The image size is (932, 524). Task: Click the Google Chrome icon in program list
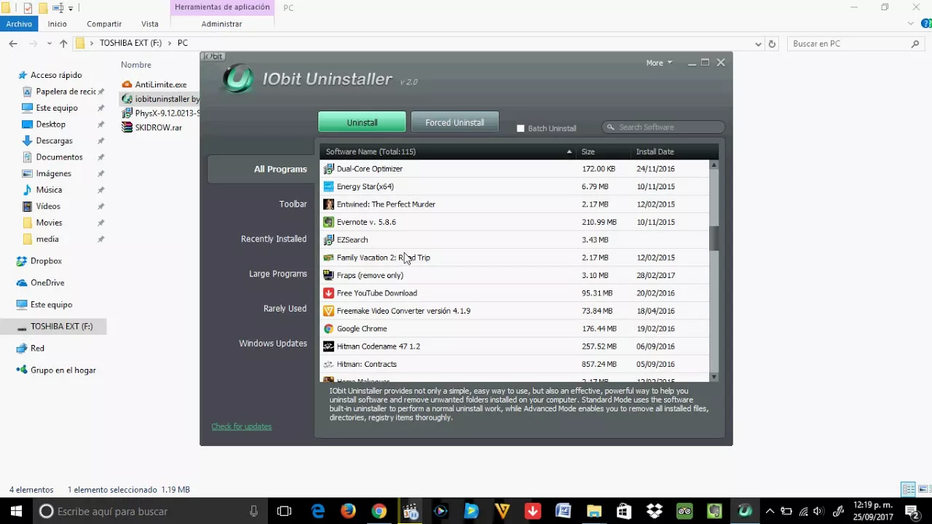point(328,329)
